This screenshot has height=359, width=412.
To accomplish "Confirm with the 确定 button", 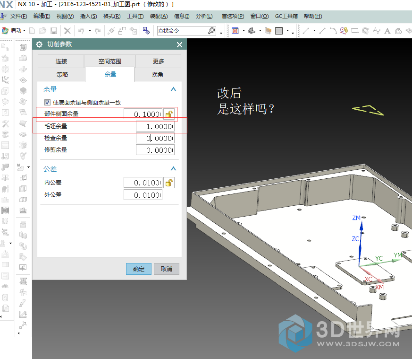I will click(138, 269).
